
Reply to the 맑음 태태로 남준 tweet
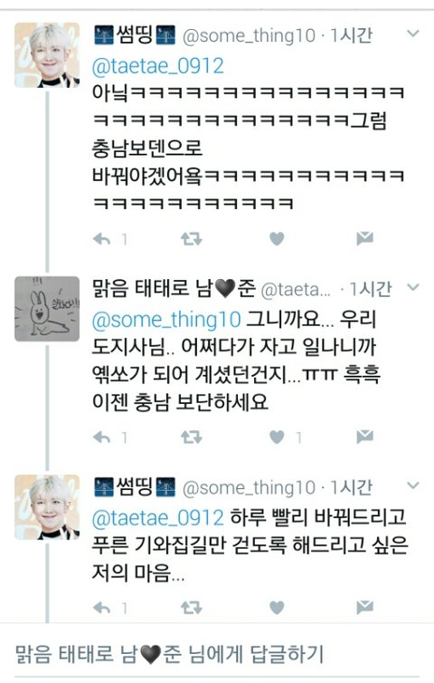pyautogui.click(x=102, y=437)
